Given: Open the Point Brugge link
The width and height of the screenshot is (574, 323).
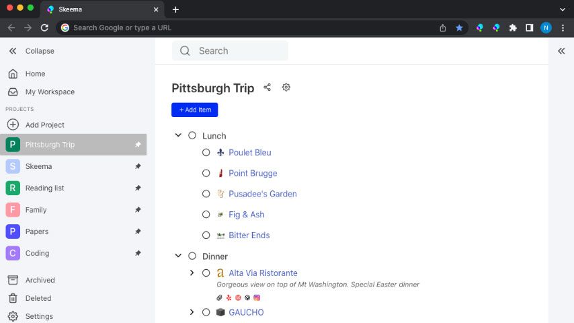Looking at the screenshot, I should point(253,173).
